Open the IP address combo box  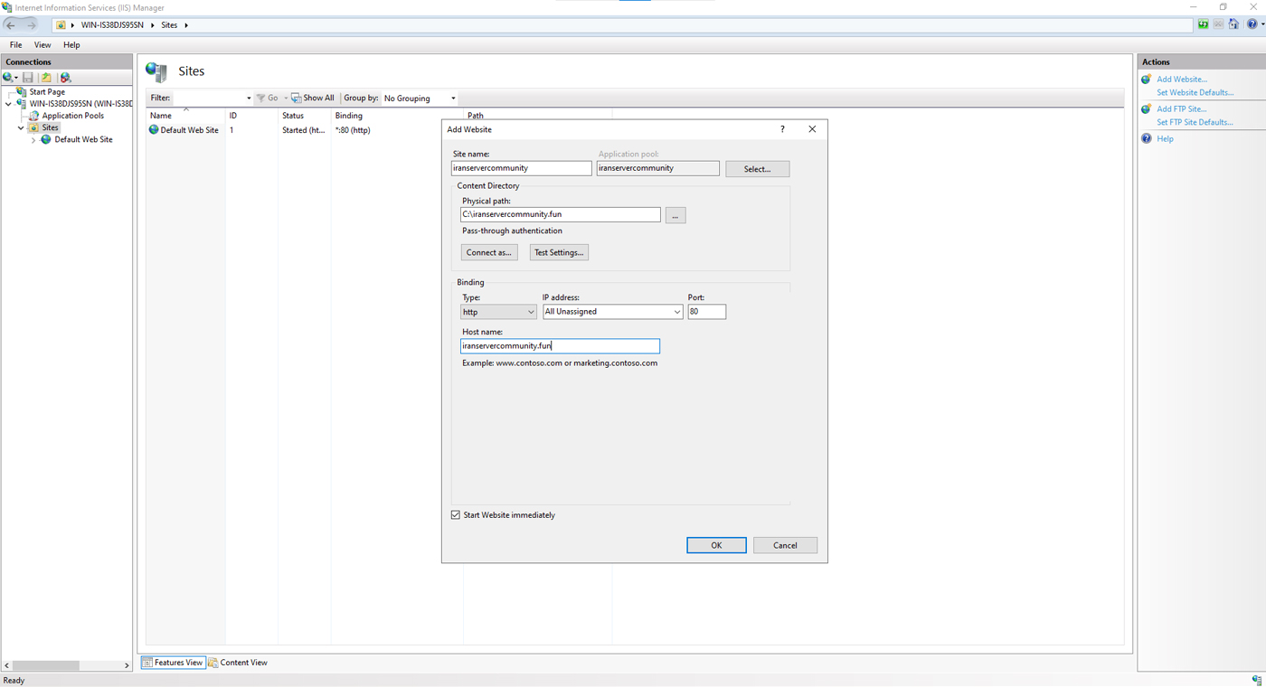612,312
